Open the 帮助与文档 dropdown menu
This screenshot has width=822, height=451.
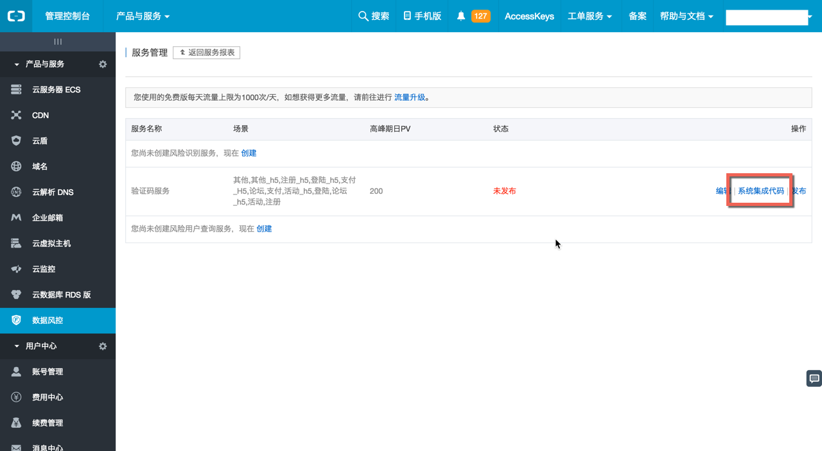tap(686, 16)
